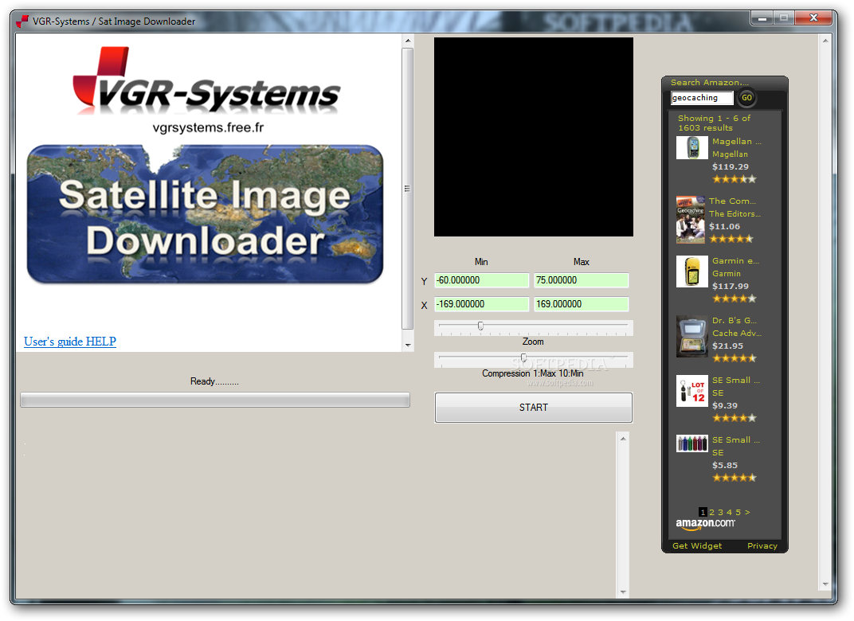The height and width of the screenshot is (621, 854).
Task: Click the Y Min field showing -60.000000
Action: 481,280
